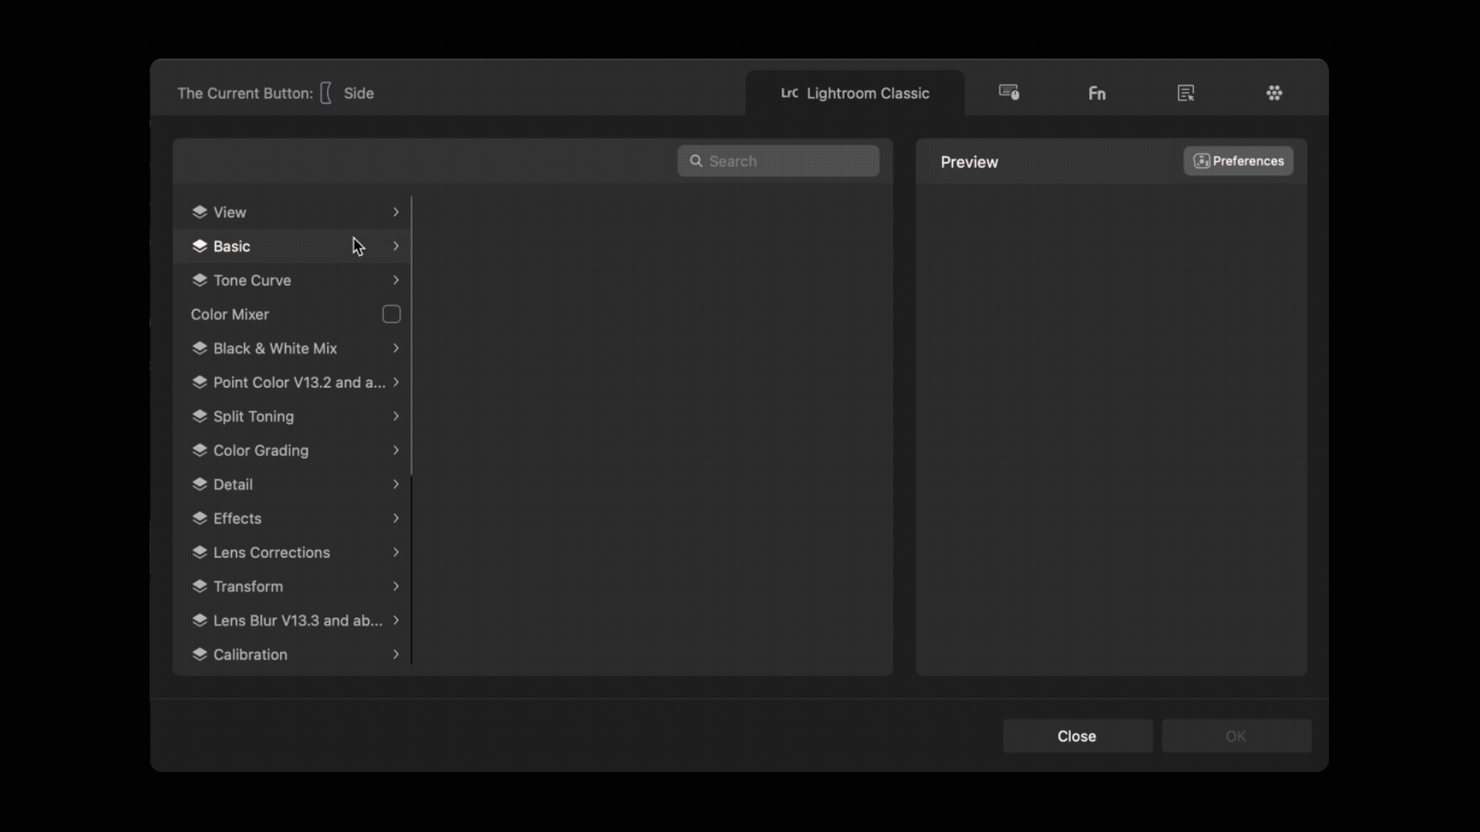Click the Fn key icon in the top bar
This screenshot has width=1480, height=832.
(1096, 92)
